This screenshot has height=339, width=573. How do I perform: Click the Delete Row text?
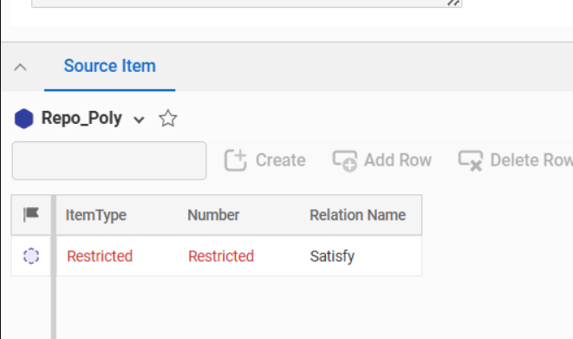(531, 160)
